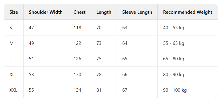Select the L size cell
221x101 pixels.
pos(11,59)
